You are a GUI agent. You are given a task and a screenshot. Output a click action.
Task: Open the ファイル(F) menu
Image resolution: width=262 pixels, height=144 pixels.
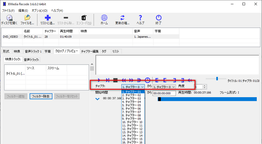tap(8, 10)
